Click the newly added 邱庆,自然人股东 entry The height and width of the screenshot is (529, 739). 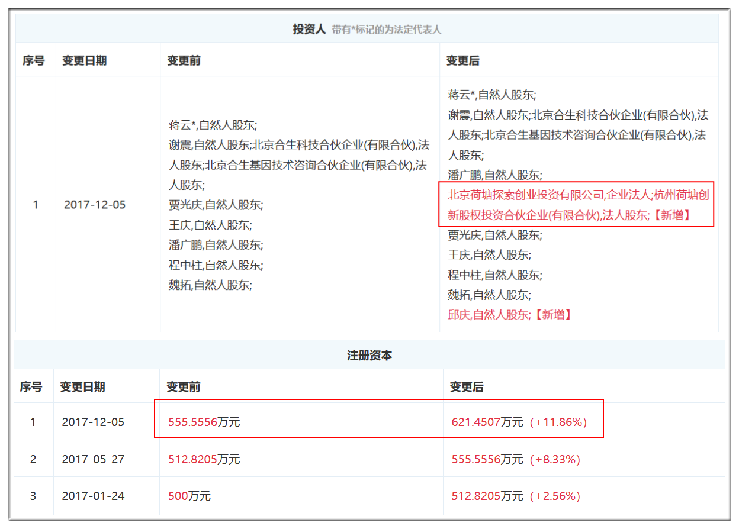tap(510, 315)
